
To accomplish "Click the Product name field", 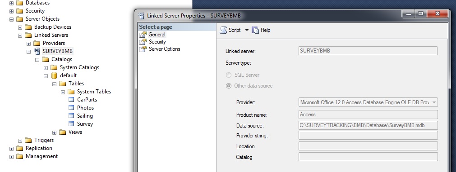I will click(368, 115).
